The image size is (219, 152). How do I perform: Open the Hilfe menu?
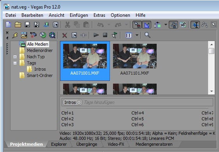pyautogui.click(x=140, y=15)
